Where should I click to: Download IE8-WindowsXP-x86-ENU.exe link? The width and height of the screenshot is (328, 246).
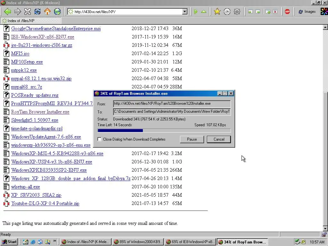[x=43, y=37]
